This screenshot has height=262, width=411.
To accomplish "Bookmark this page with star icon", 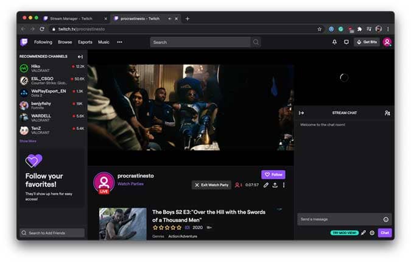I will point(319,29).
